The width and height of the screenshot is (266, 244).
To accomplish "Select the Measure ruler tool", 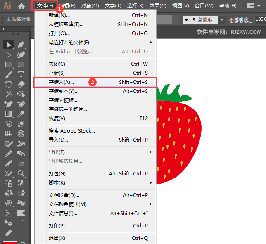I will [x=9, y=233].
